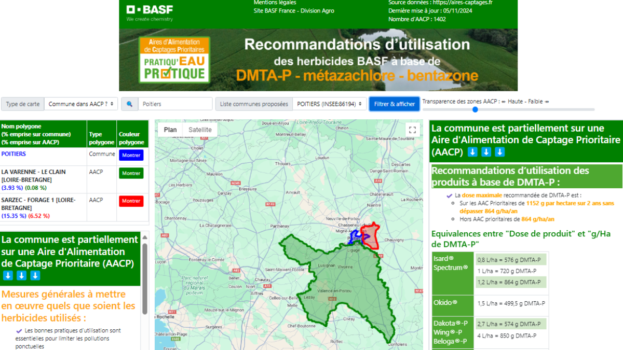Click leftmost blue down-arrow in right AACP banner
This screenshot has height=350, width=623.
tap(472, 152)
